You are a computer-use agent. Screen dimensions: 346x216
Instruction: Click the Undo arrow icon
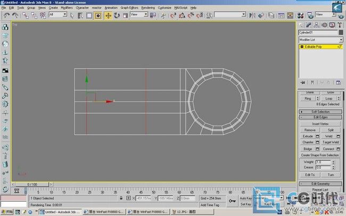tap(6, 15)
